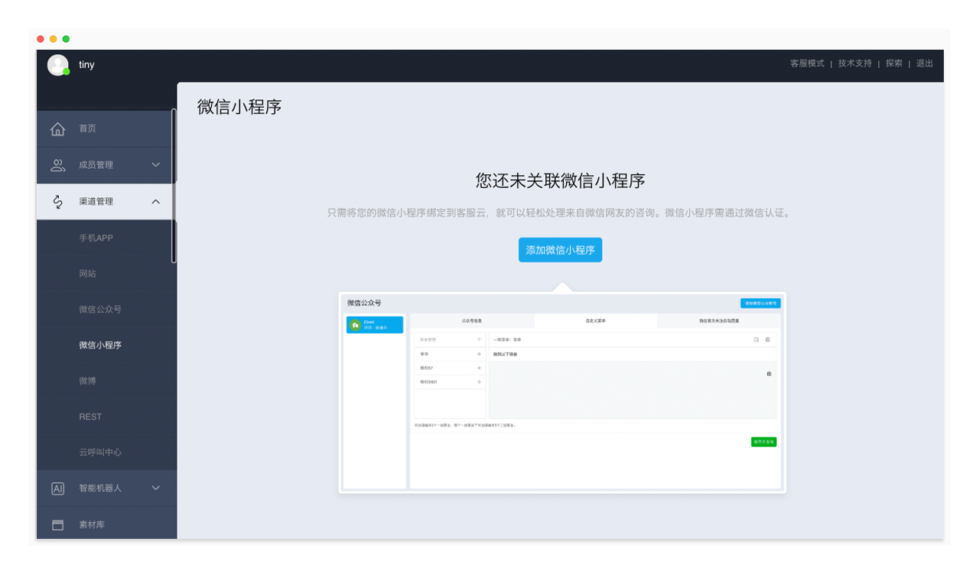Image resolution: width=979 pixels, height=574 pixels.
Task: Click the tiny user avatar
Action: tap(58, 65)
